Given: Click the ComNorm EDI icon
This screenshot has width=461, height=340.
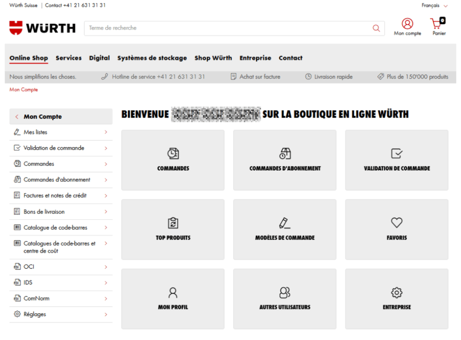Looking at the screenshot, I should [x=17, y=298].
